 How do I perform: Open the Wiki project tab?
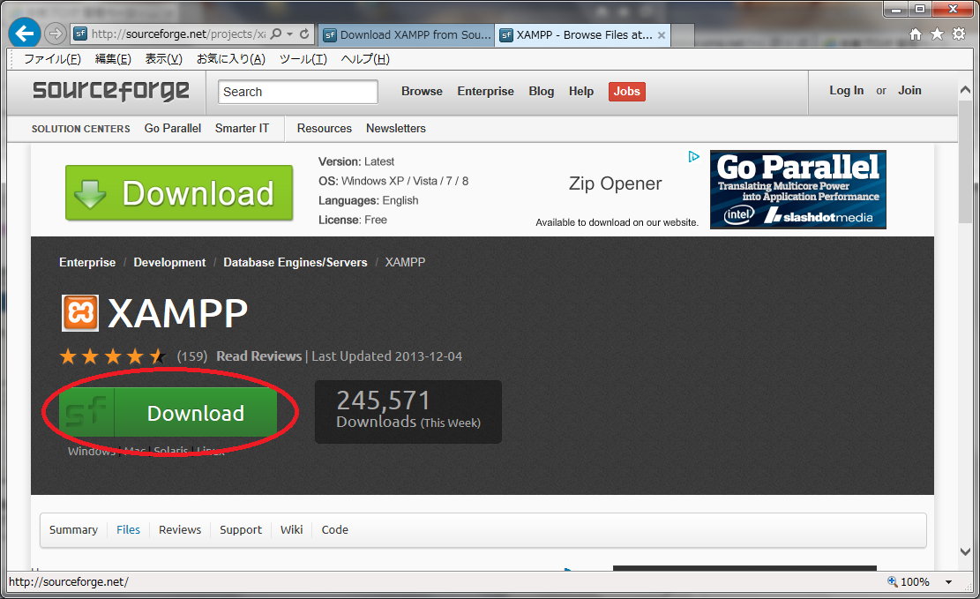[x=291, y=529]
